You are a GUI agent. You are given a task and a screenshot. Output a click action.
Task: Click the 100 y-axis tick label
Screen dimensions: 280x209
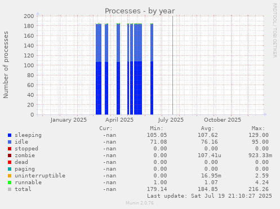[x=29, y=65]
